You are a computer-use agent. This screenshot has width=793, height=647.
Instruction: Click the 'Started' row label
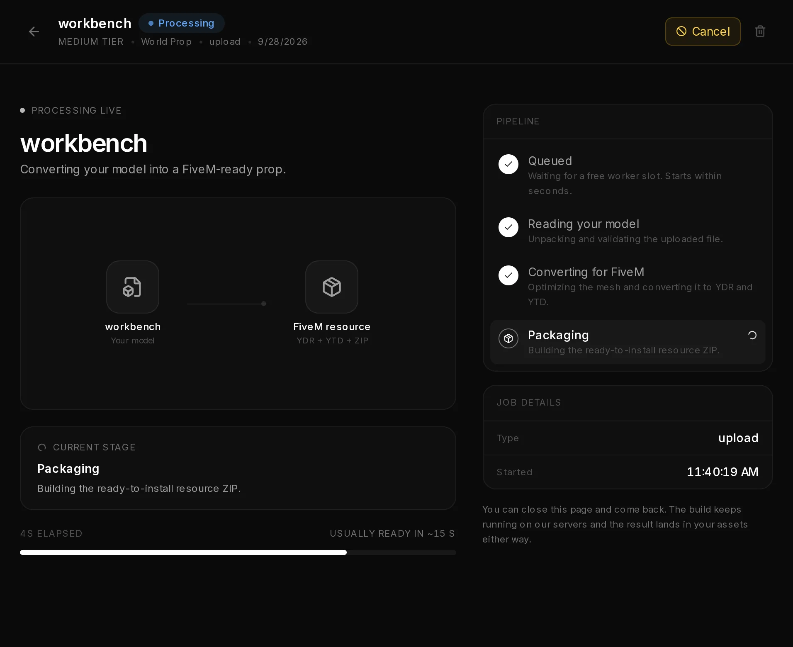[514, 472]
